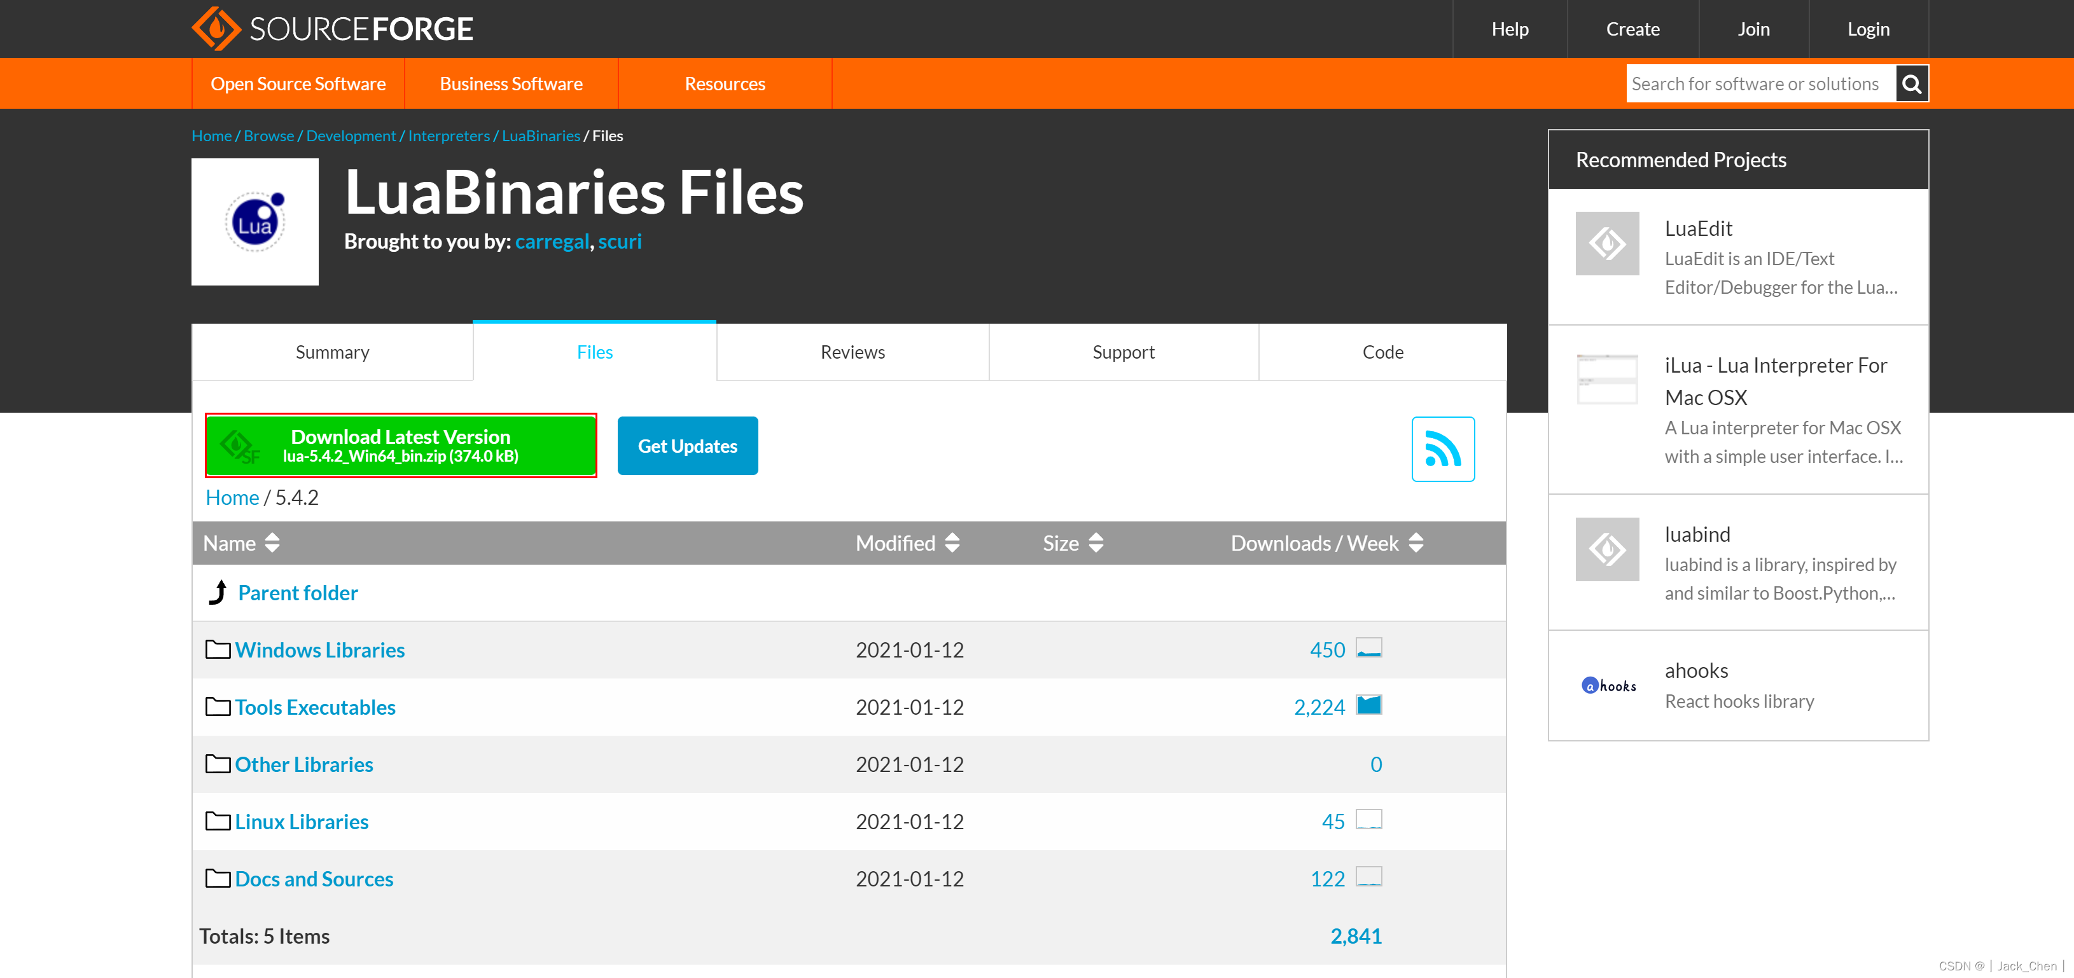Image resolution: width=2074 pixels, height=978 pixels.
Task: Select the Files tab
Action: (594, 352)
